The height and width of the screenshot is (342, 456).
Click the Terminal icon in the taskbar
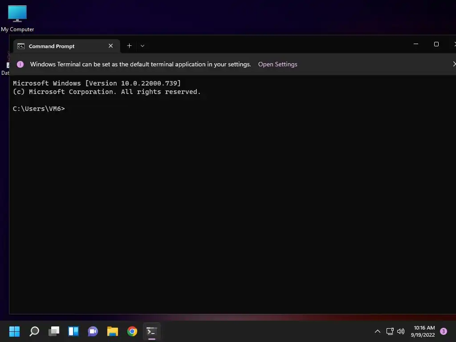tap(152, 331)
